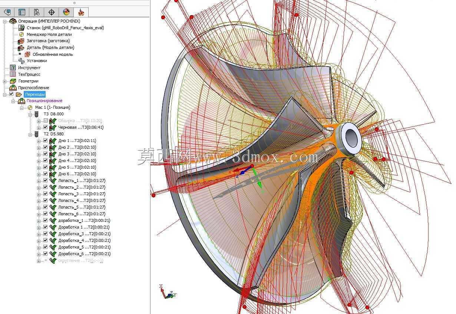
Task: Uncheck the Черновая operation checkbox
Action: (x=46, y=127)
